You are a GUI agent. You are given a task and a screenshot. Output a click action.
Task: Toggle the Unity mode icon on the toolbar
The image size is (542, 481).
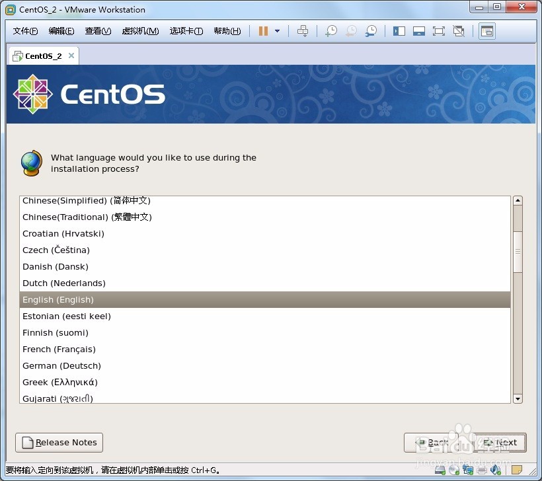[x=459, y=30]
